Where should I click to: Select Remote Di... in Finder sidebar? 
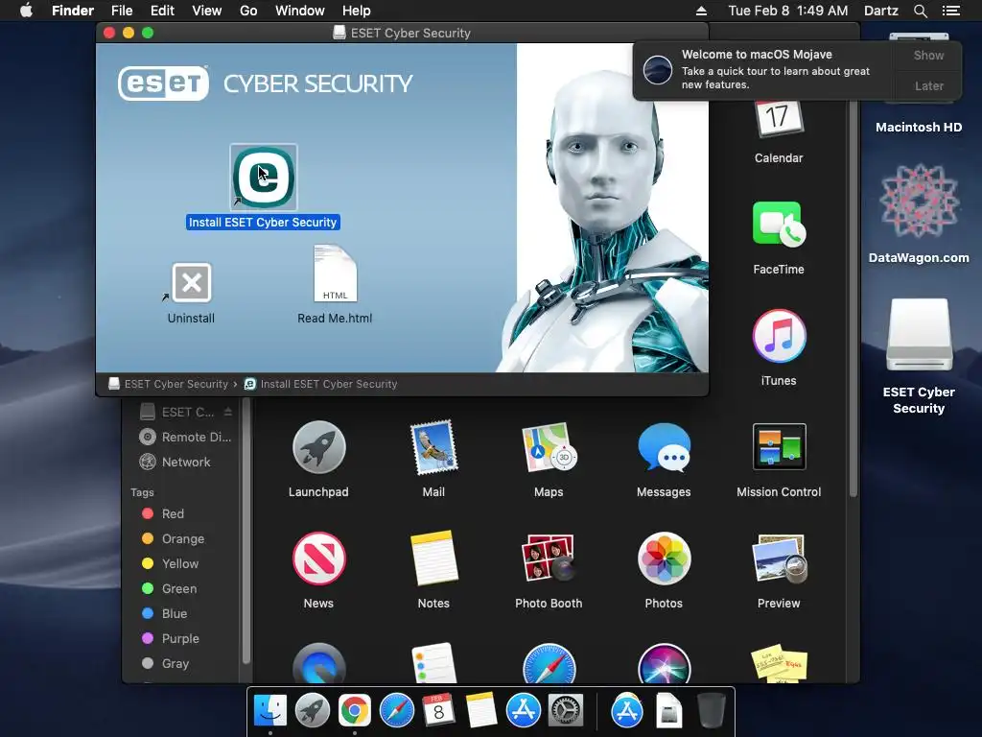pos(185,438)
